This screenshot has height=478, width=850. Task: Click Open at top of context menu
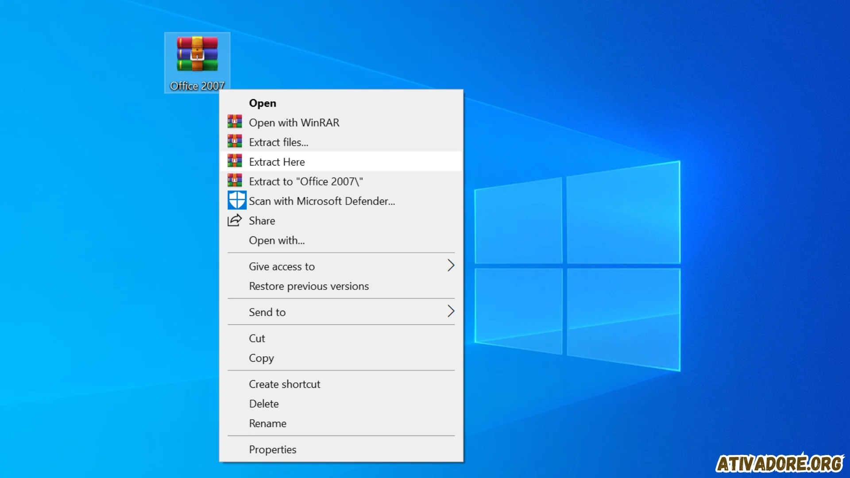262,103
